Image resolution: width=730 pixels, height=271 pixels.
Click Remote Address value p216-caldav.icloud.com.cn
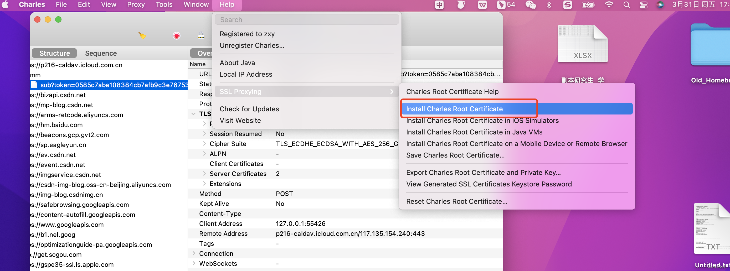(x=350, y=234)
